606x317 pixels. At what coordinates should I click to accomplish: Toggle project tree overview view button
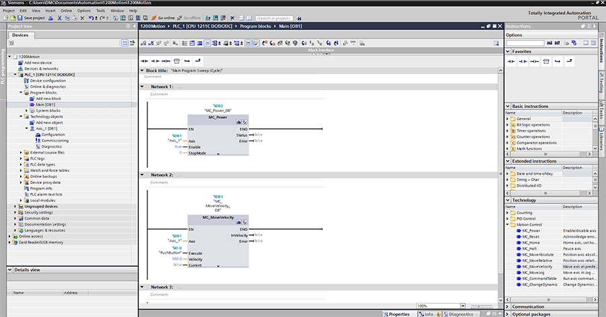click(125, 43)
